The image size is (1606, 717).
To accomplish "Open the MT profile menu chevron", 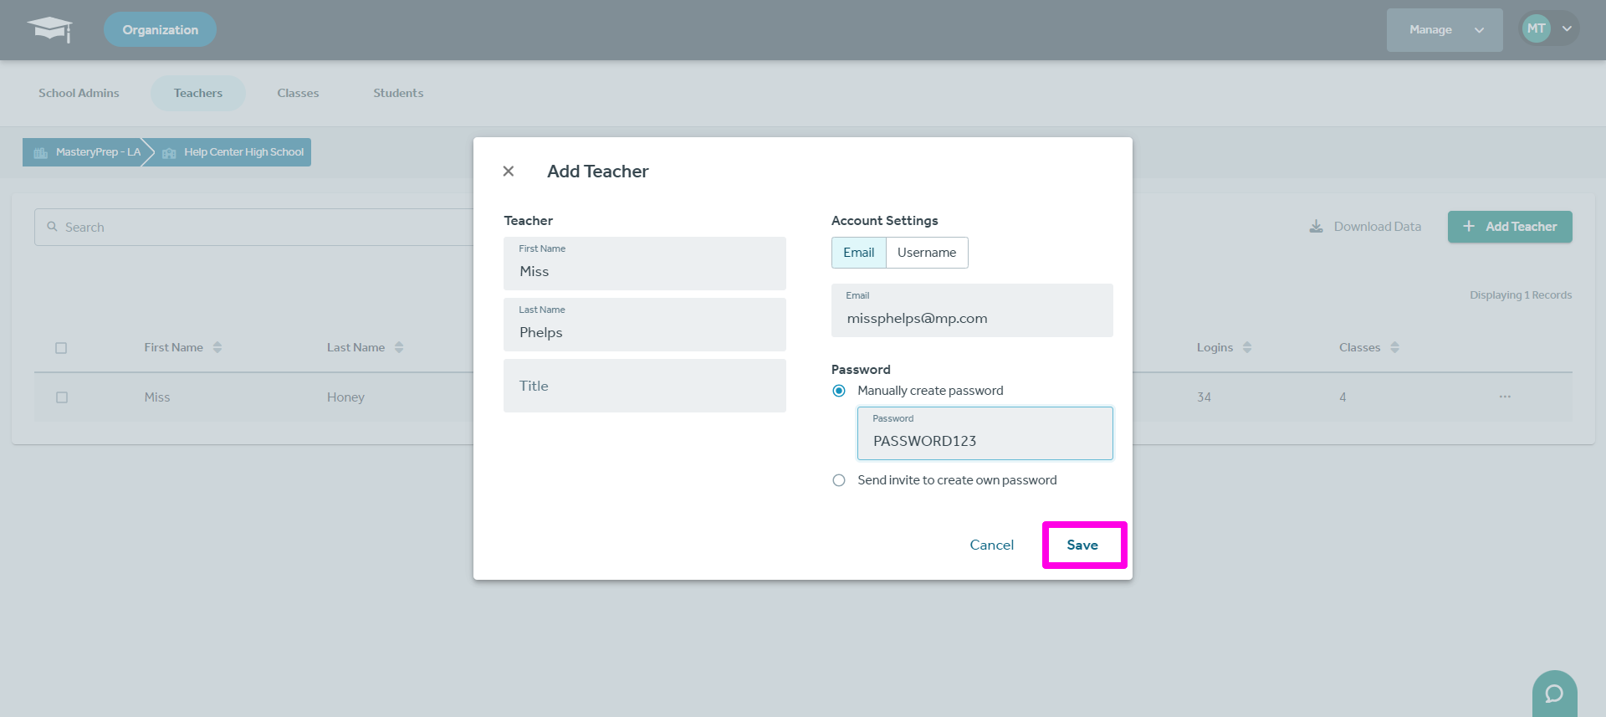I will pos(1567,29).
